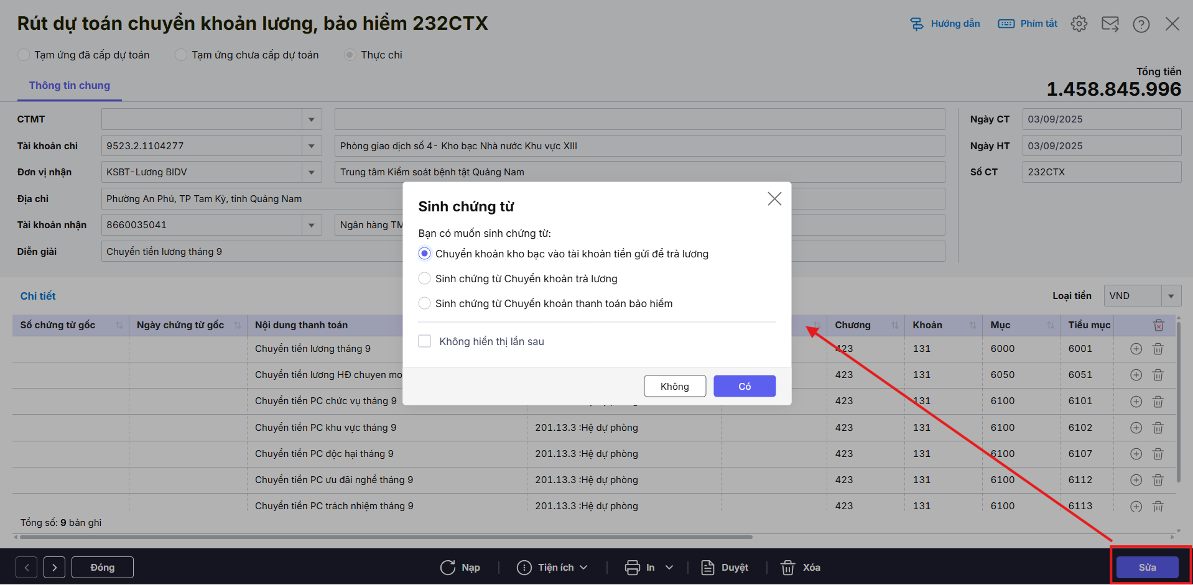Open the Hướng dẫn guide link

945,24
